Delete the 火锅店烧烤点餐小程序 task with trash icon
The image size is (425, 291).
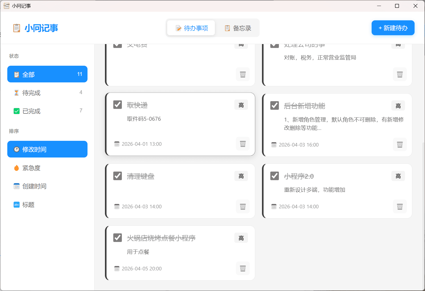(x=243, y=268)
